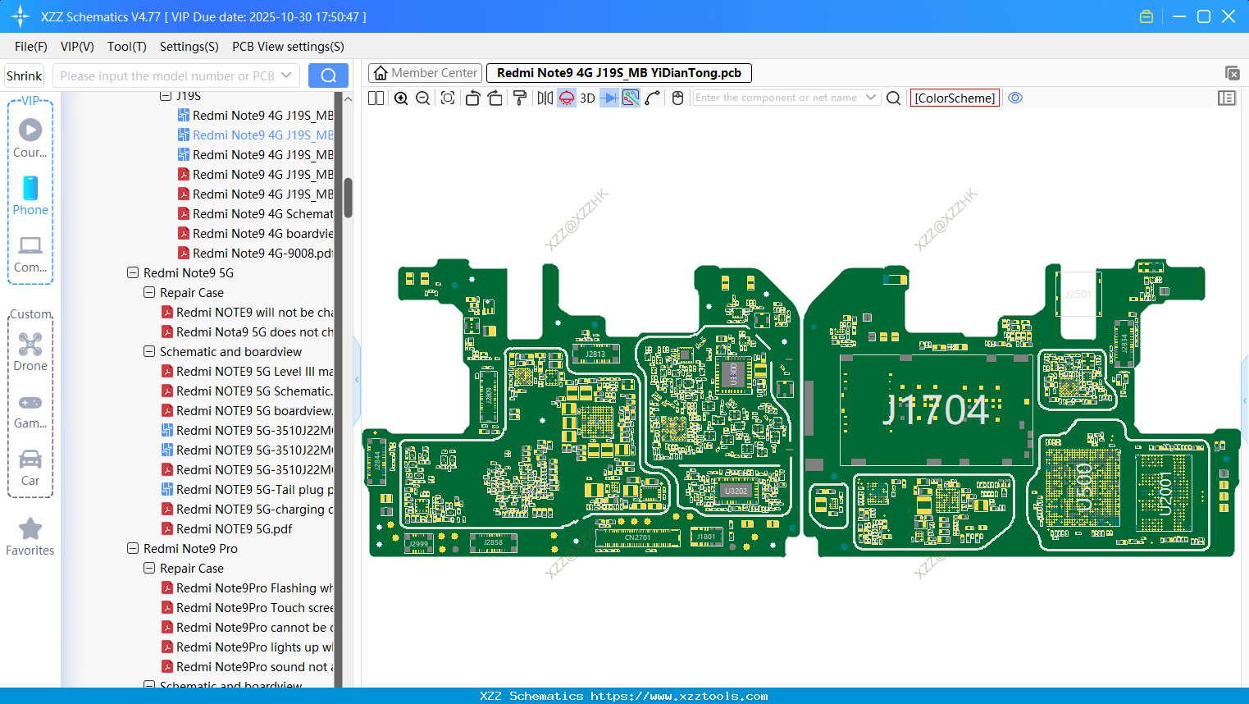Image resolution: width=1249 pixels, height=704 pixels.
Task: Open the component or net name dropdown
Action: 870,98
